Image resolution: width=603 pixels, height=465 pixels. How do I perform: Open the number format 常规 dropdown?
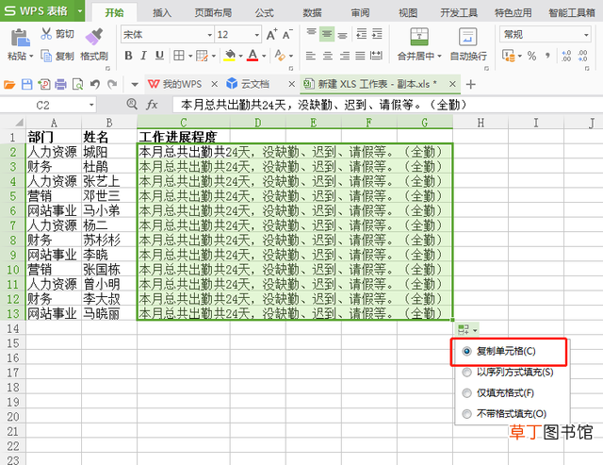[586, 35]
